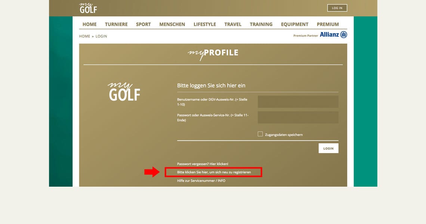Open the TURNIERE menu item
426x224 pixels.
tap(116, 24)
